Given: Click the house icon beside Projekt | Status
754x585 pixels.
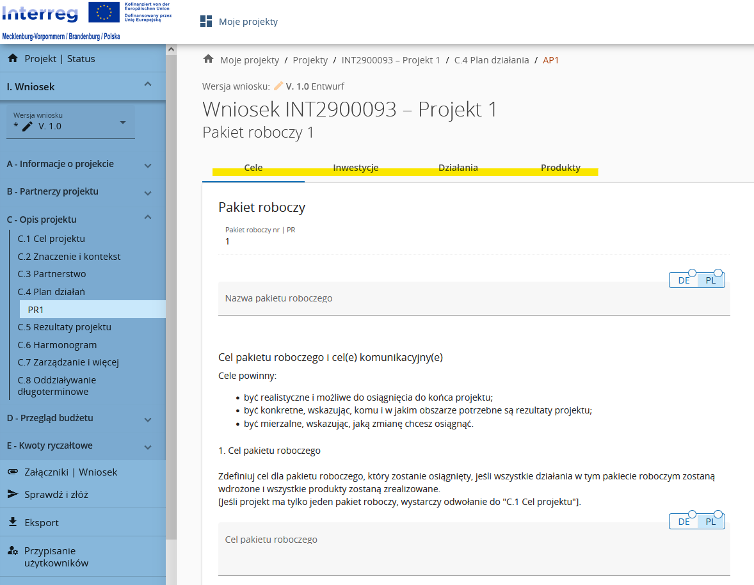Looking at the screenshot, I should [x=12, y=58].
